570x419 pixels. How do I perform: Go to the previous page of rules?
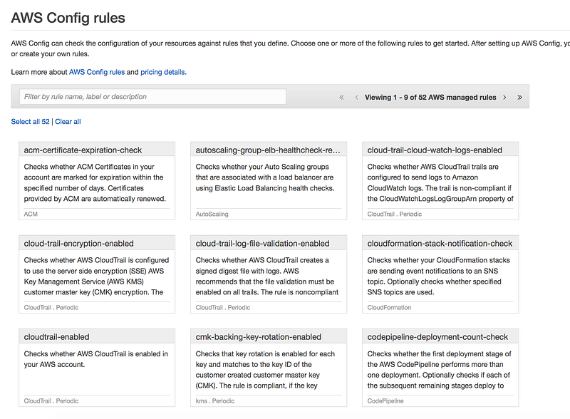point(356,97)
